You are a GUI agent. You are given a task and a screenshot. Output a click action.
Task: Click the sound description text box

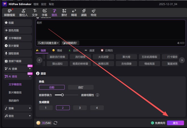pos(110,30)
